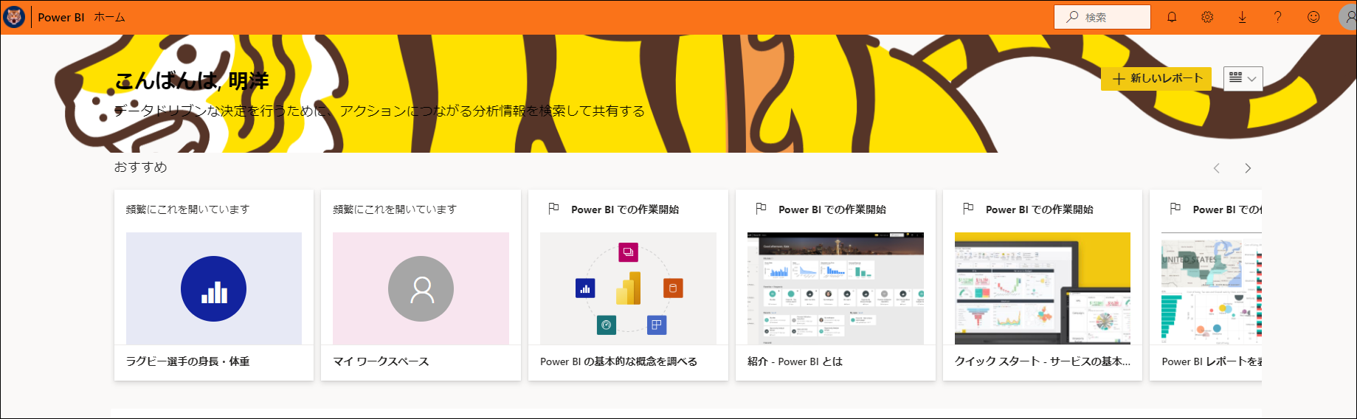Expand the layout view dropdown
This screenshot has height=419, width=1357.
1243,78
